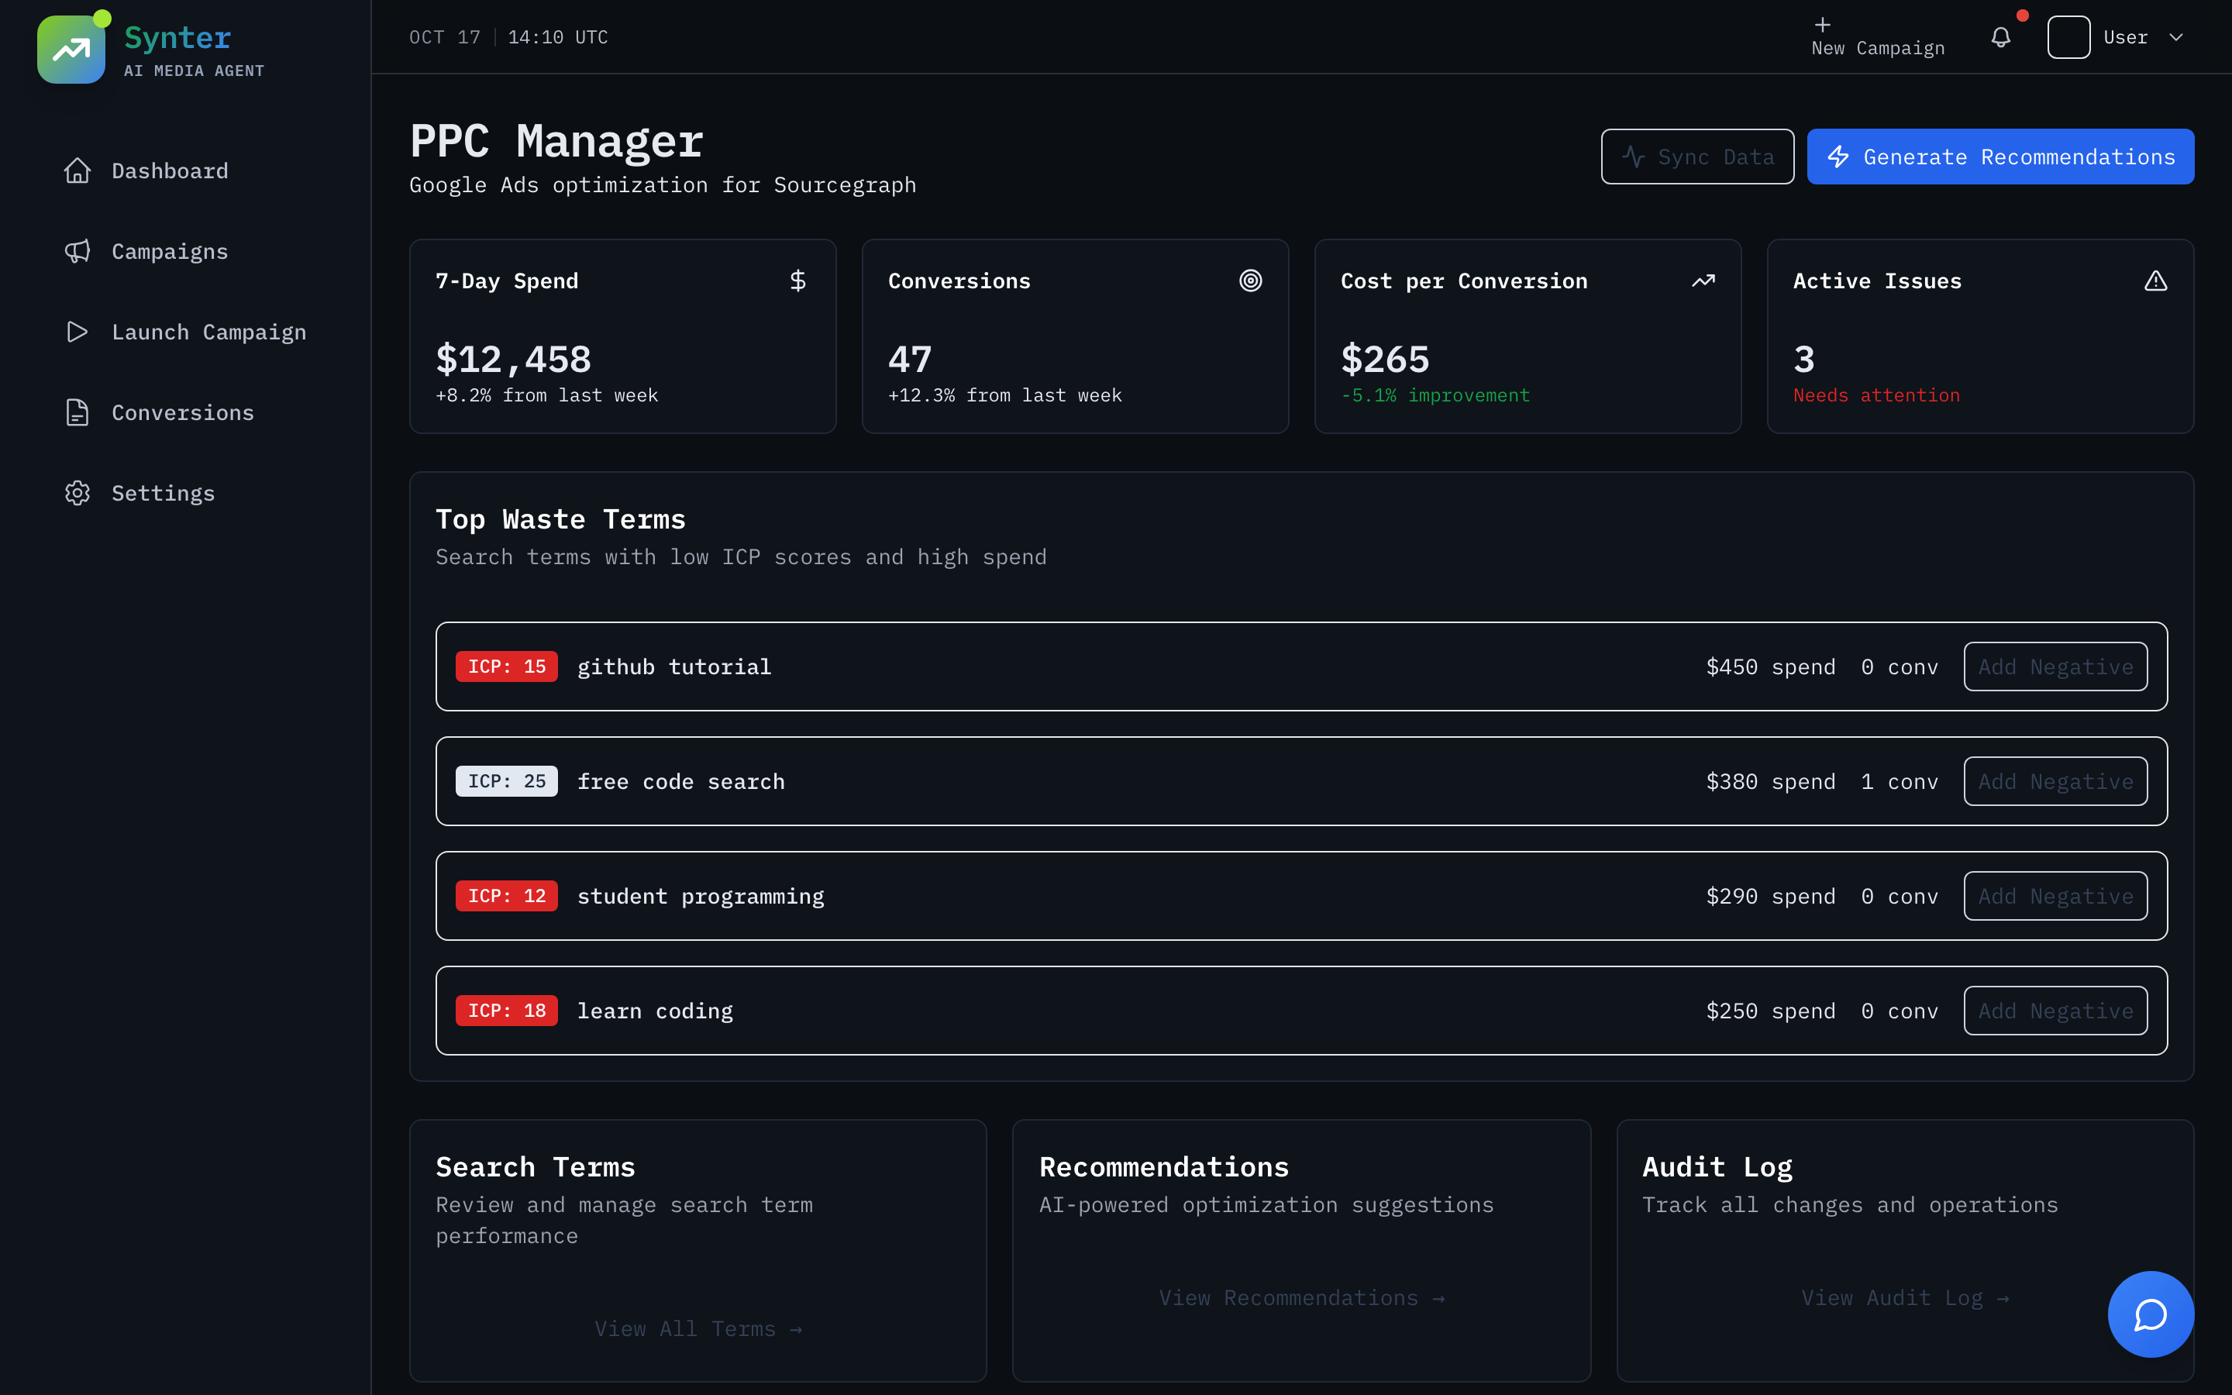
Task: Click Generate Recommendations button
Action: pos(1999,157)
